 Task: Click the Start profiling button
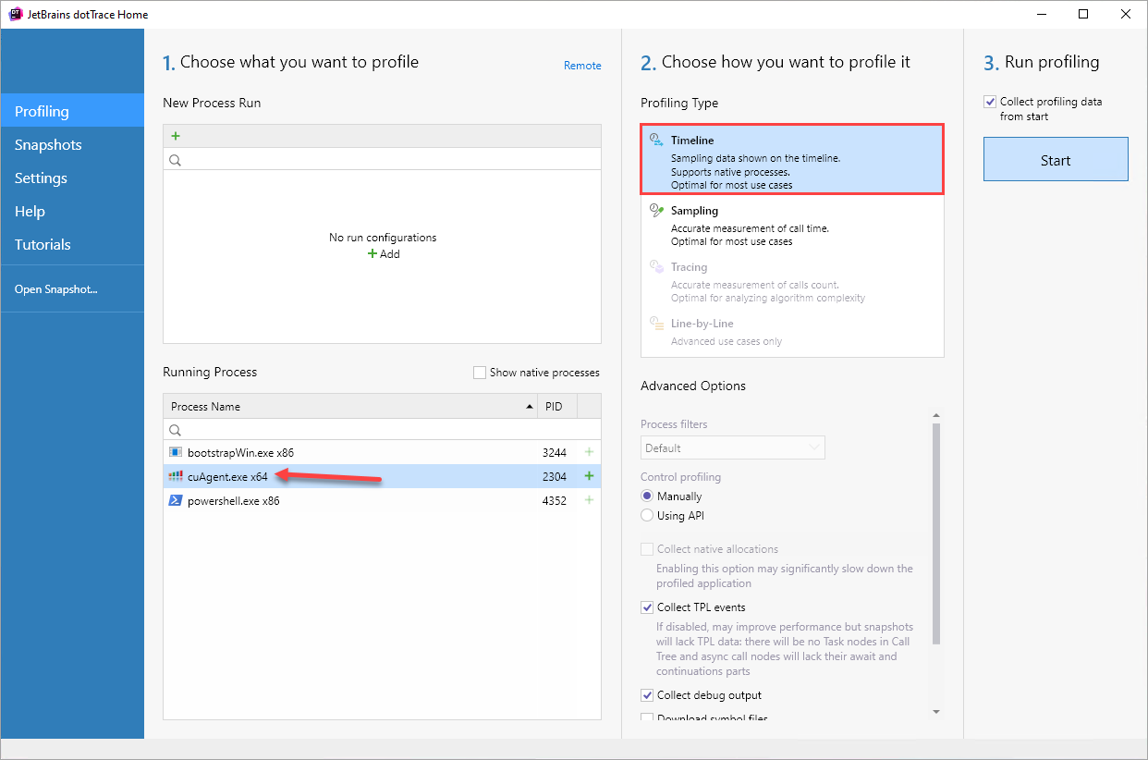pos(1056,159)
